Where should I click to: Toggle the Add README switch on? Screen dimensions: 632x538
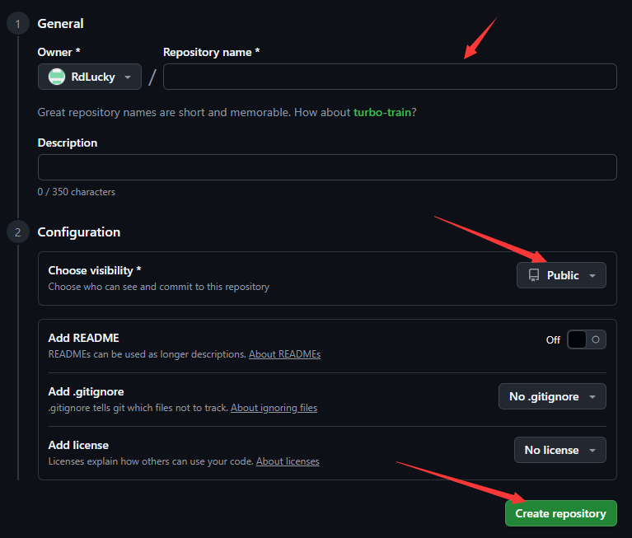point(586,339)
